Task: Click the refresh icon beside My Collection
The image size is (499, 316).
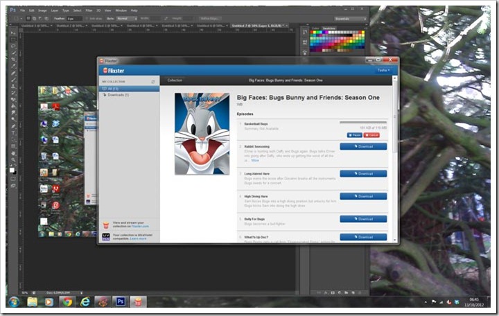Action: point(153,82)
